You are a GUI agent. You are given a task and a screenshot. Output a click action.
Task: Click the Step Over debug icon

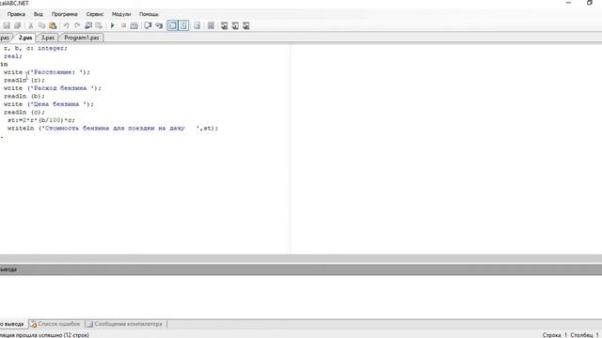148,25
